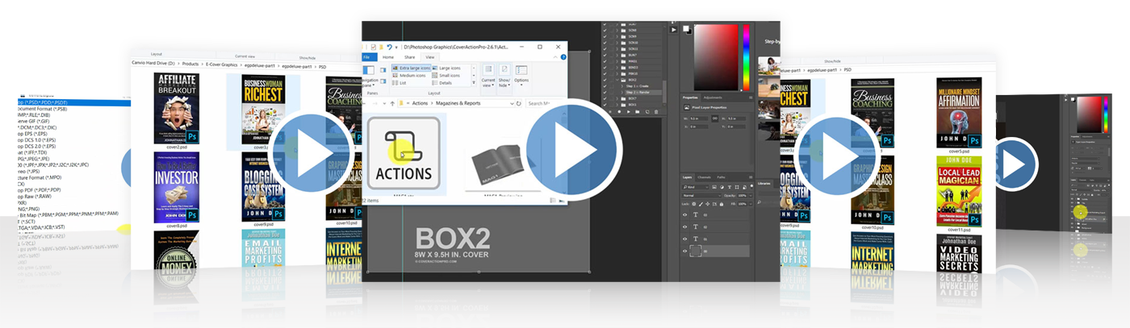Open the Share ribbon tab
The height and width of the screenshot is (328, 1130).
pos(409,57)
